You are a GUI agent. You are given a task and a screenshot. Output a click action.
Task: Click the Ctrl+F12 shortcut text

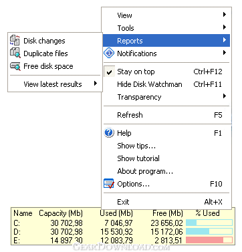(208, 72)
